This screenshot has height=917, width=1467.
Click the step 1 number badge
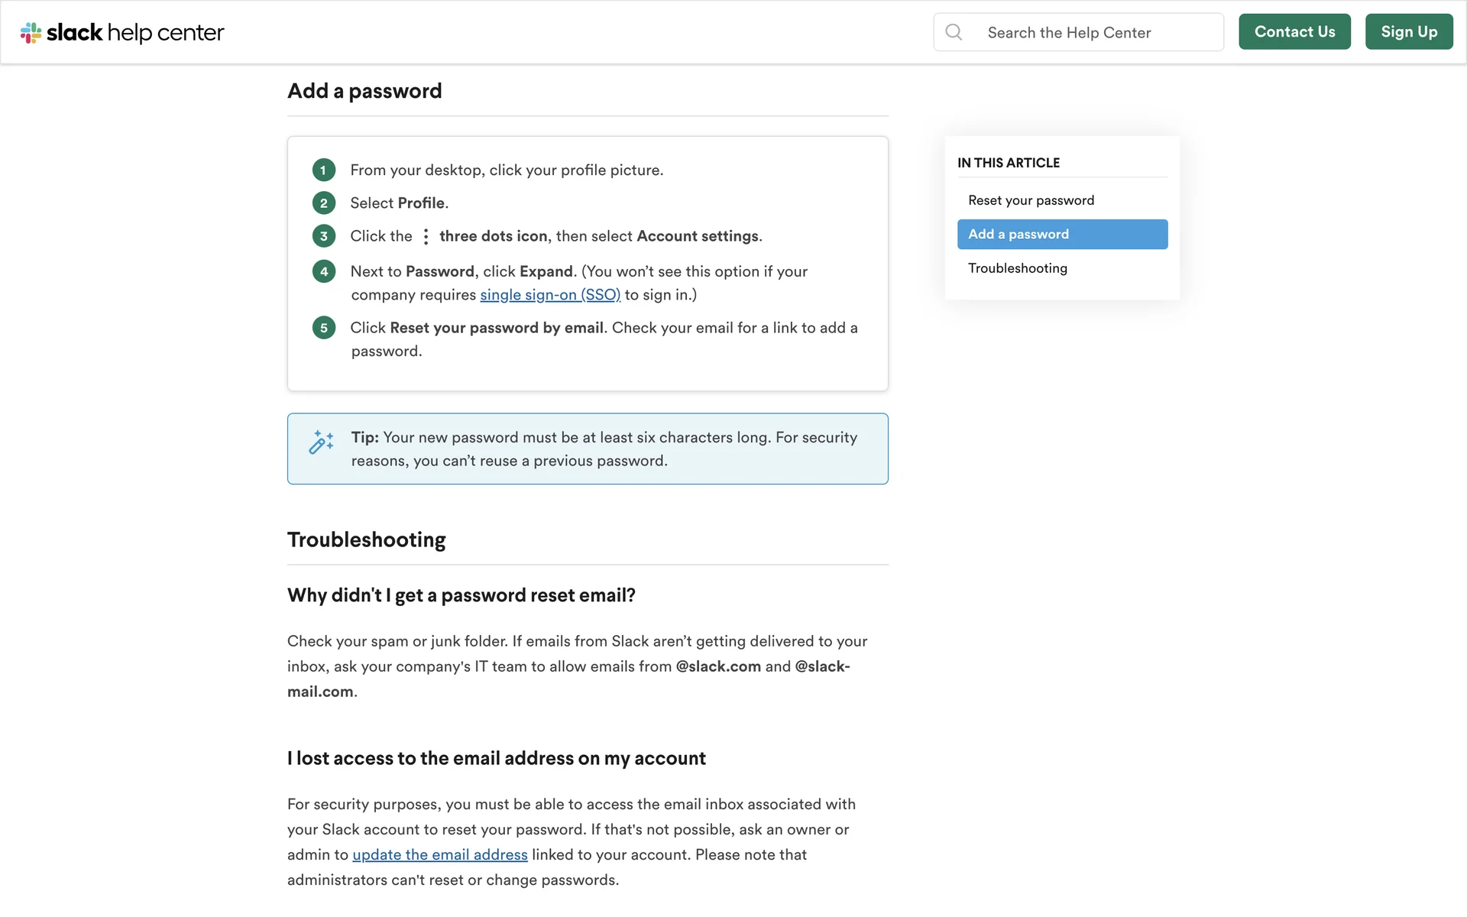point(324,170)
